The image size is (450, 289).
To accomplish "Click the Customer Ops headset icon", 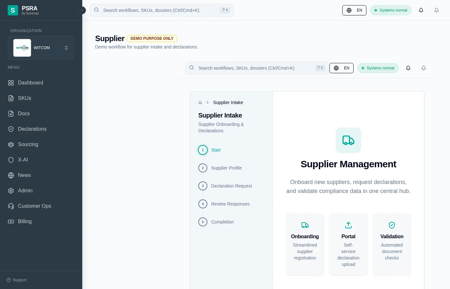I will (11, 206).
